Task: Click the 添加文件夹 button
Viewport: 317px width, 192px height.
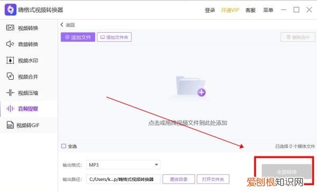Action: tap(114, 37)
